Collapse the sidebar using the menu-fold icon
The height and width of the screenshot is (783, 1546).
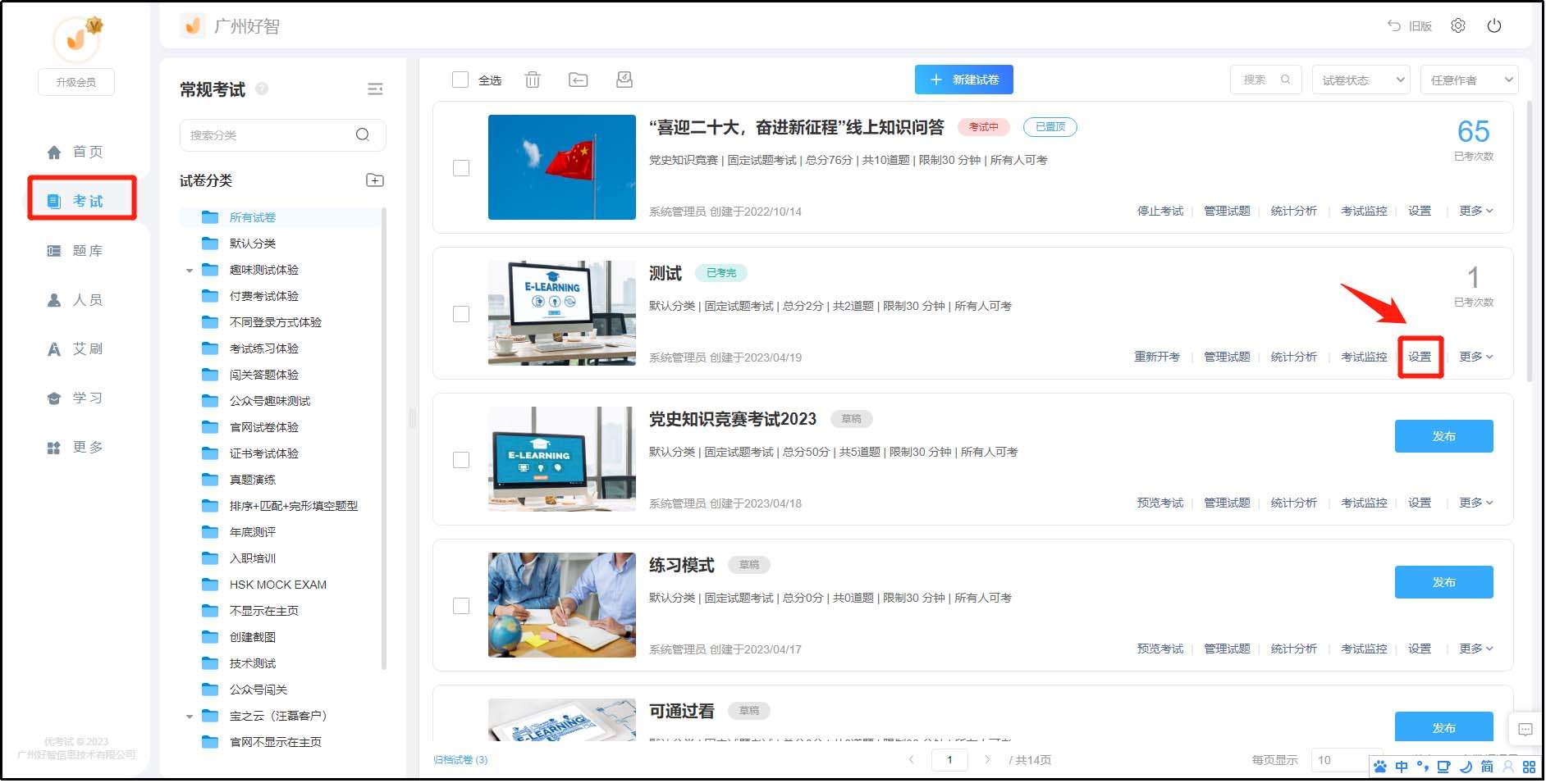click(x=375, y=89)
